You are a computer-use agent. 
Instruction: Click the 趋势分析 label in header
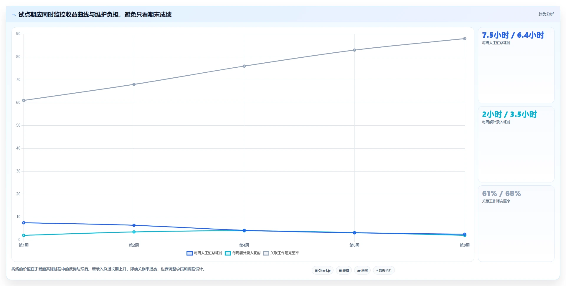(x=546, y=14)
